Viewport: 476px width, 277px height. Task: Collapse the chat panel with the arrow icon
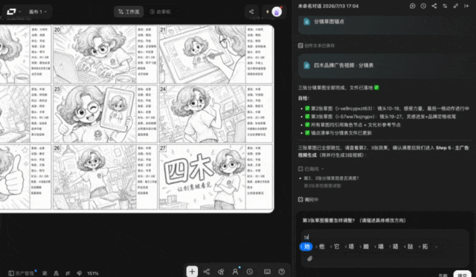point(466,6)
